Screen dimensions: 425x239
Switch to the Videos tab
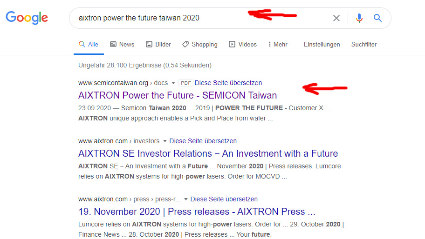[x=243, y=44]
